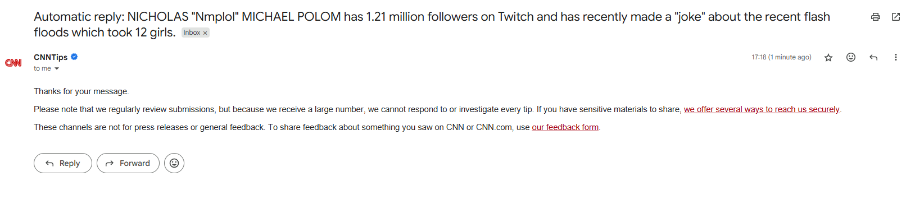Click the Reply button below the message
This screenshot has width=906, height=213.
[63, 163]
